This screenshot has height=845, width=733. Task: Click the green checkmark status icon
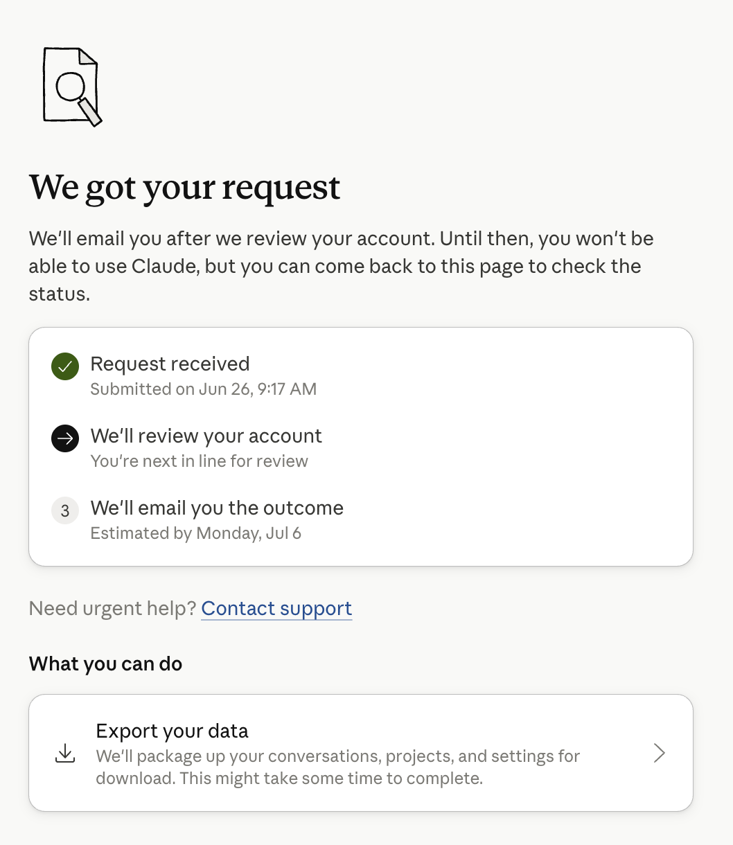point(65,366)
